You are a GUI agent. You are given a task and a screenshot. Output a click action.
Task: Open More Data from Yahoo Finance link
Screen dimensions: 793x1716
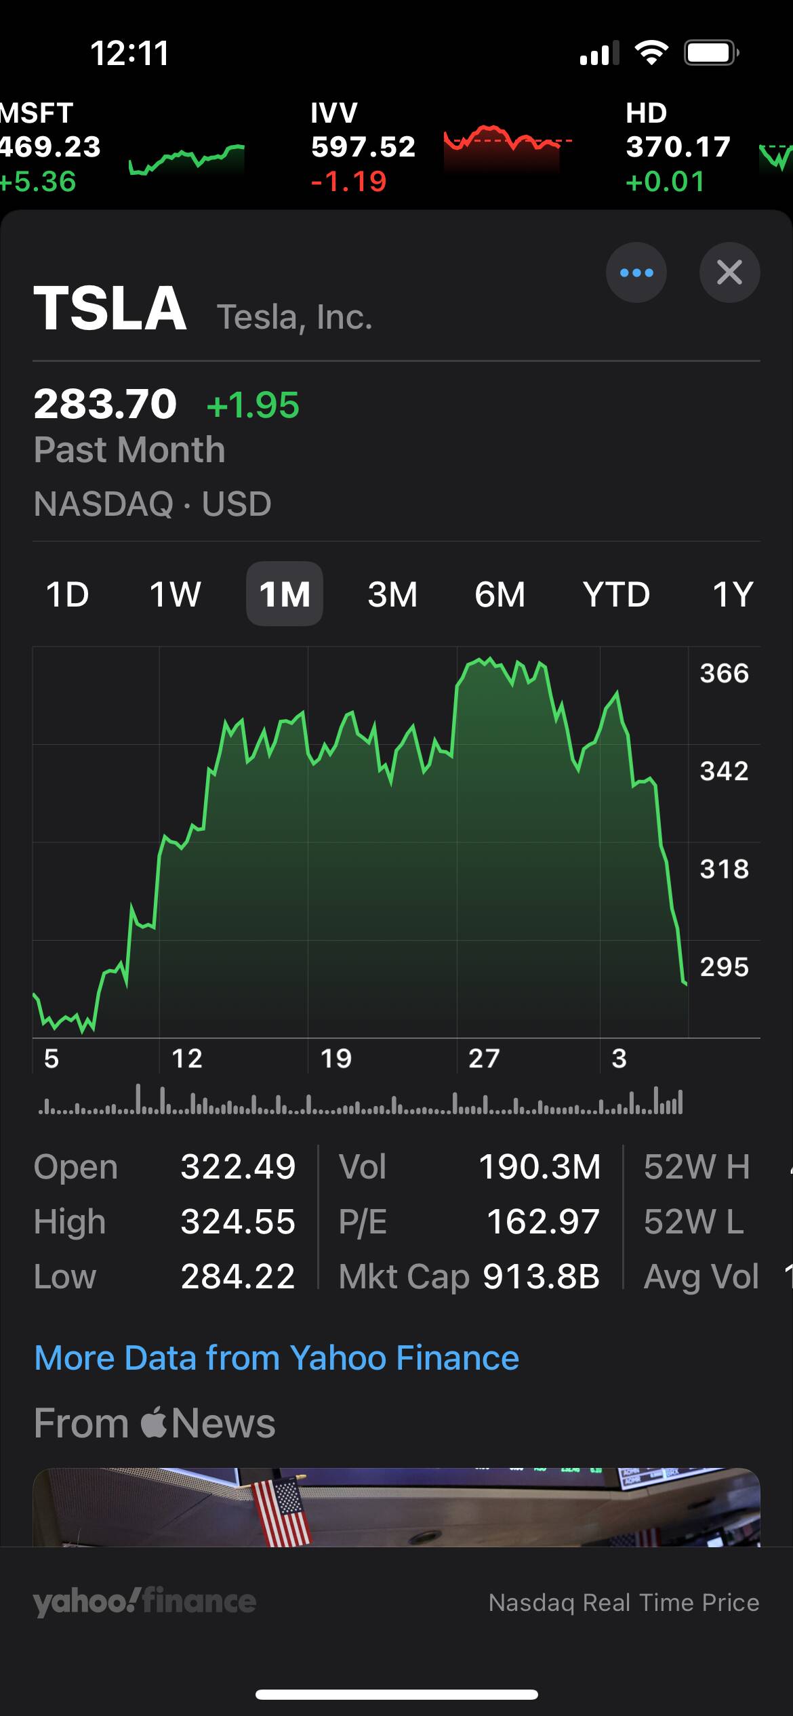click(x=277, y=1357)
